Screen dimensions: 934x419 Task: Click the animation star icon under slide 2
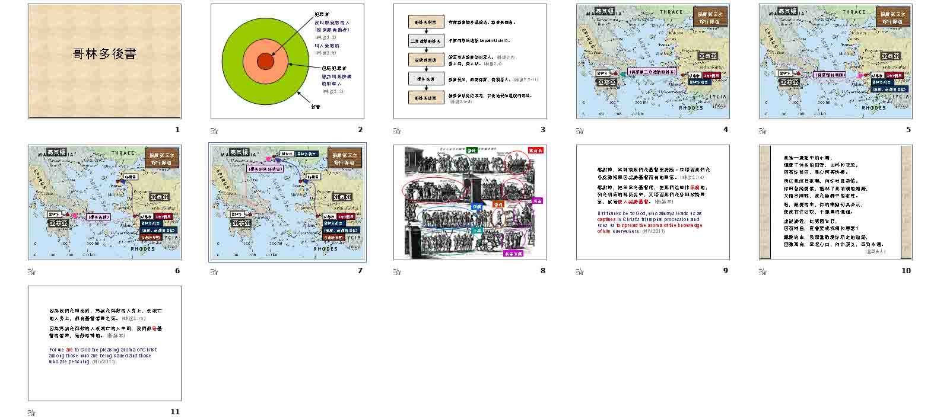214,130
